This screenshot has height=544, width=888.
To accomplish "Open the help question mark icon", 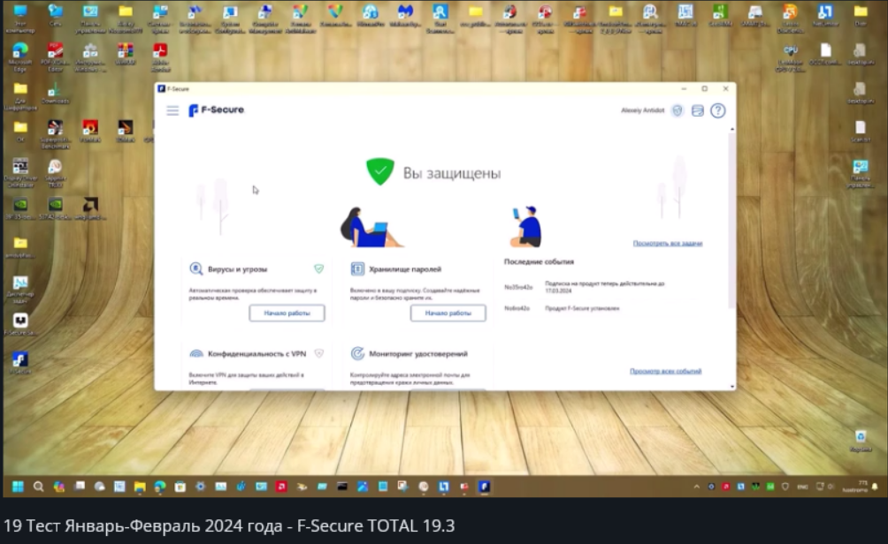I will coord(718,111).
